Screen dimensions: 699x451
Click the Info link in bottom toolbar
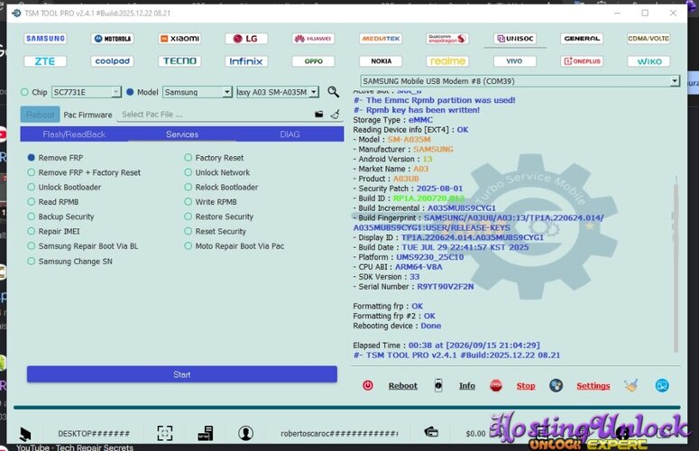[467, 386]
